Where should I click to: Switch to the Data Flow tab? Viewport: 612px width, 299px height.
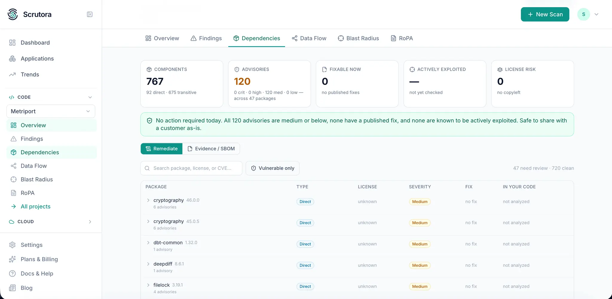309,38
